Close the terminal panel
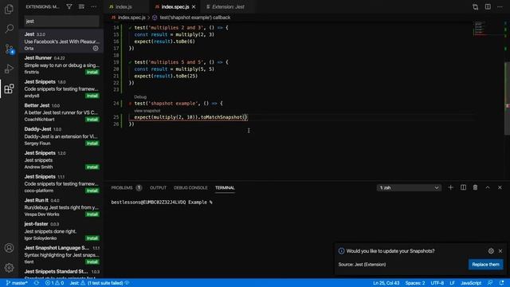 coord(500,187)
